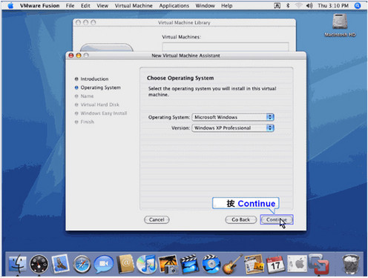Click the Wi-Fi status icon
The width and height of the screenshot is (368, 278).
tap(299, 5)
